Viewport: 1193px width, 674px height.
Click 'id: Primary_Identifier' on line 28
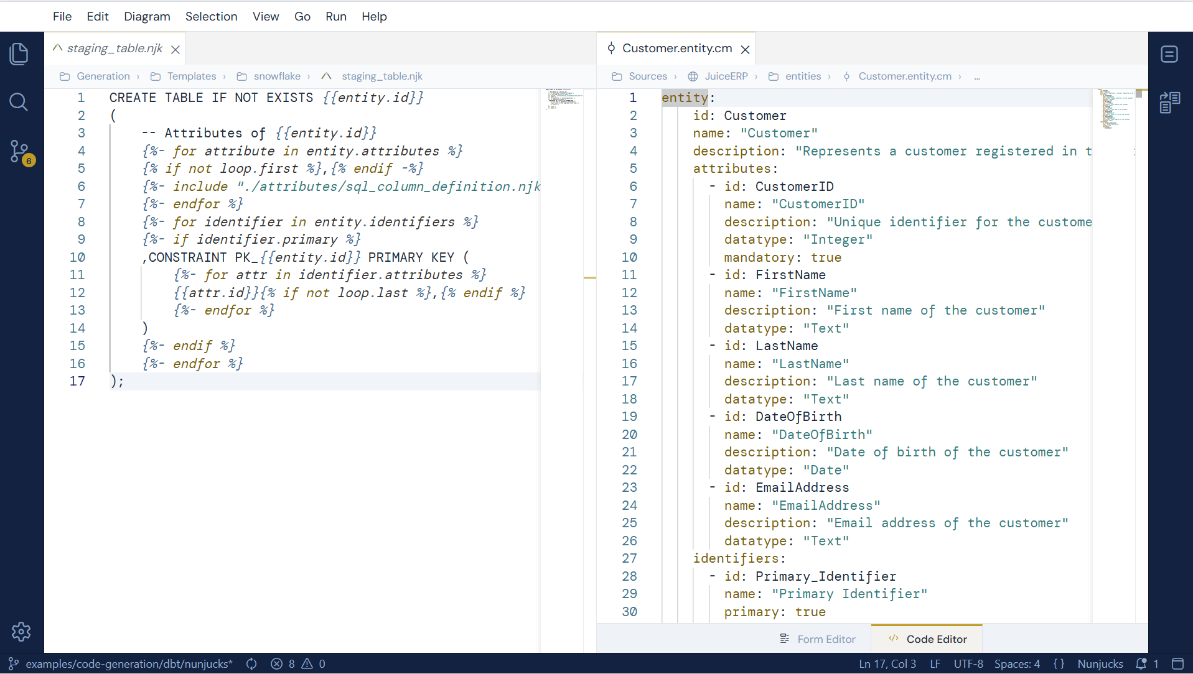click(x=810, y=576)
